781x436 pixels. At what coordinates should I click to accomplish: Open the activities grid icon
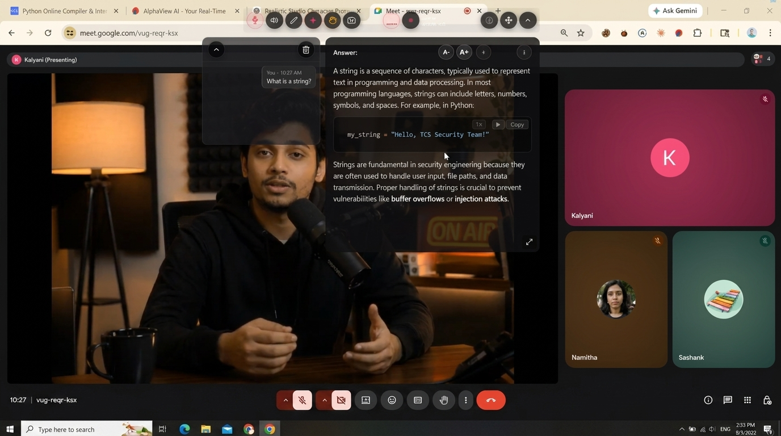[748, 400]
